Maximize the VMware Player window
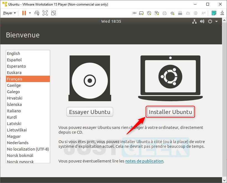This screenshot has width=227, height=183. [208, 4]
